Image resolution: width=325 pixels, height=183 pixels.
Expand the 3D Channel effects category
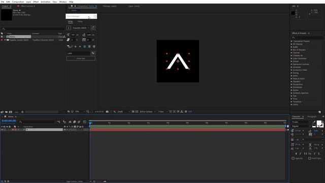tap(291, 44)
